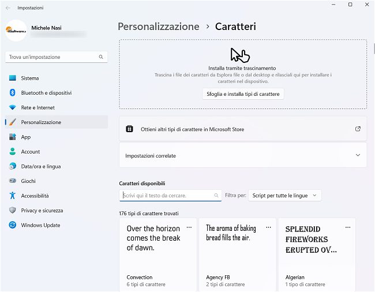Focus the Trova un'impostazione search field

(57, 57)
